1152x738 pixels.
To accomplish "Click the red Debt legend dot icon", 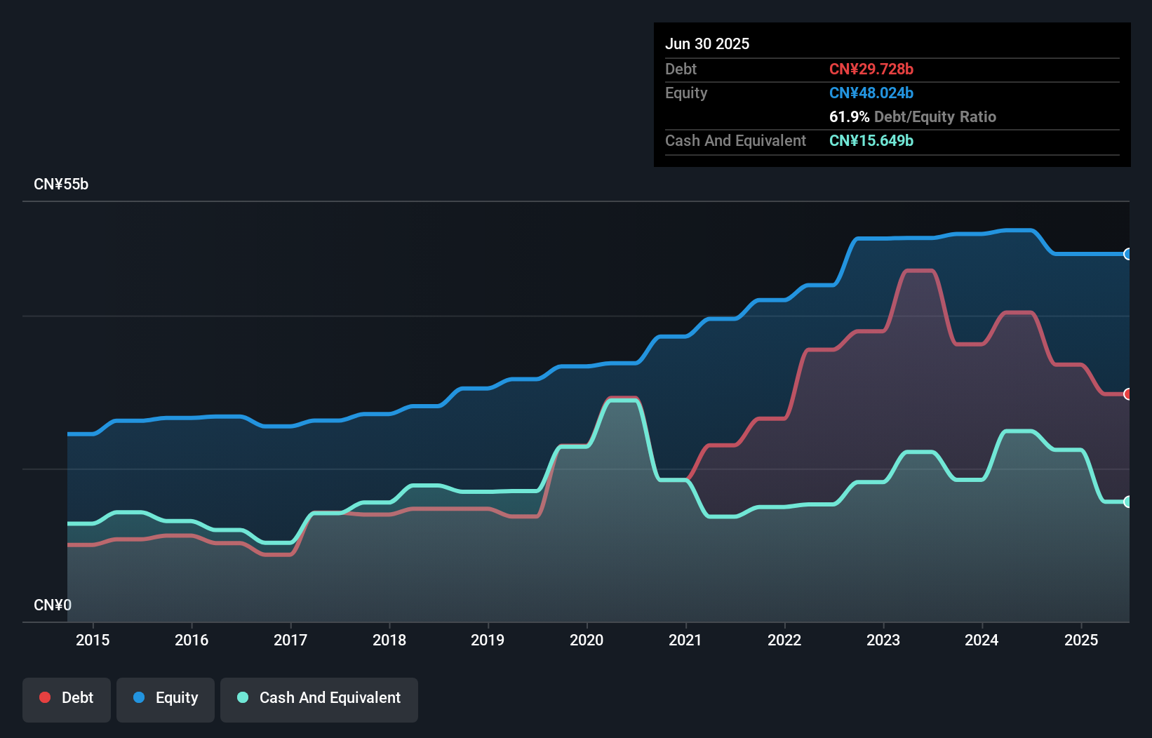I will (45, 697).
